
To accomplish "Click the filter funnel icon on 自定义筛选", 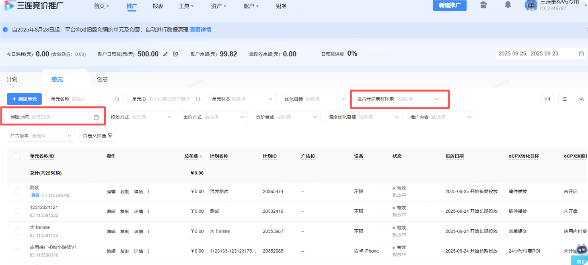I will (110, 136).
